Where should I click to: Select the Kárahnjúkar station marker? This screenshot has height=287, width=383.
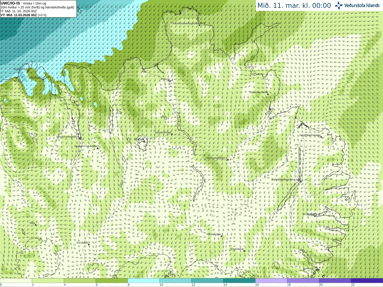[x=222, y=236]
